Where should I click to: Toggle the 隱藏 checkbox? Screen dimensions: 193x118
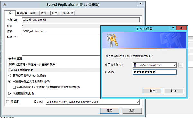click(x=8, y=102)
